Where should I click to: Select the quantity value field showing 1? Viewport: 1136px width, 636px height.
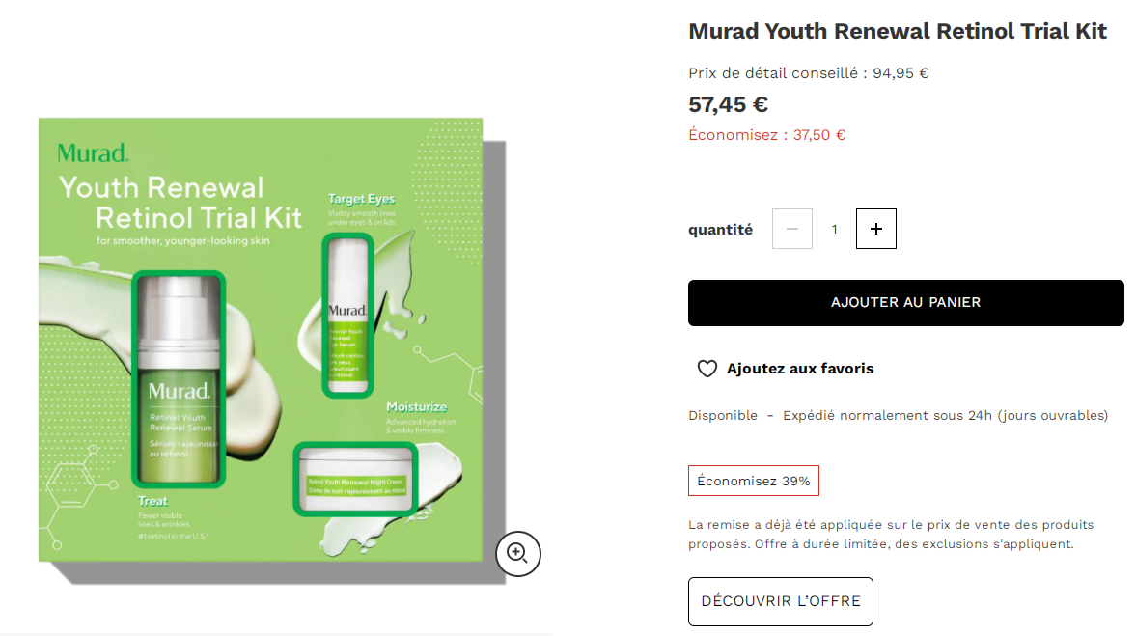coord(834,229)
